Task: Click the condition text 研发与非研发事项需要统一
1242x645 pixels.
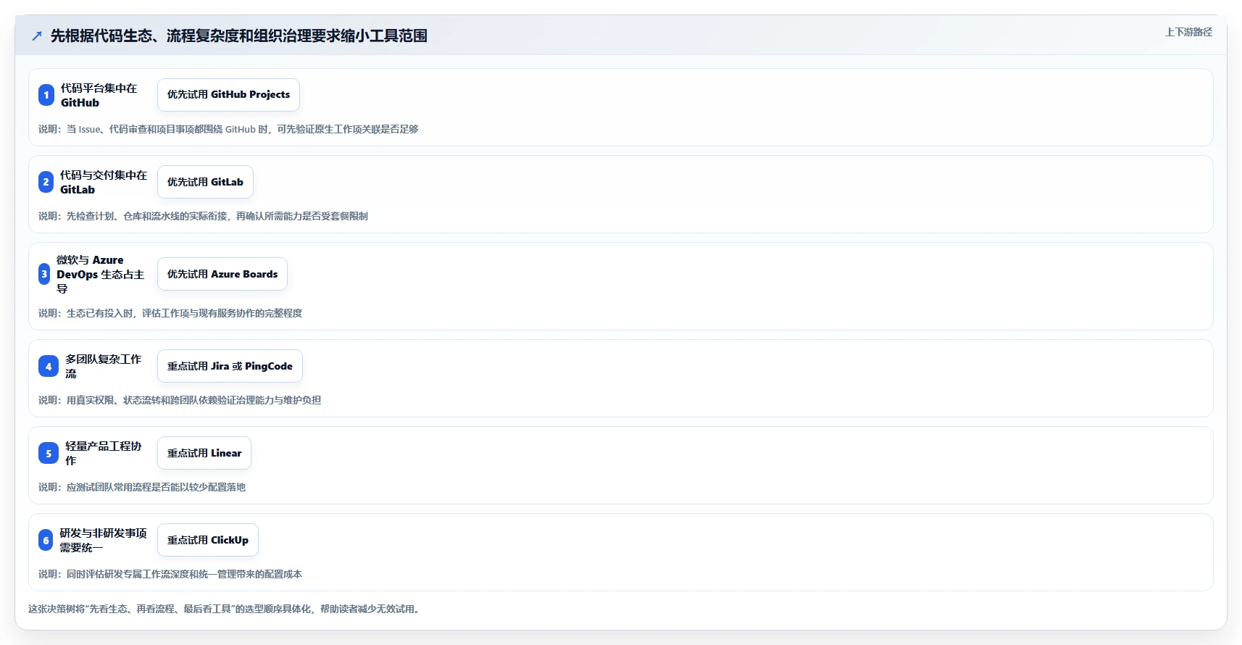Action: (x=104, y=540)
